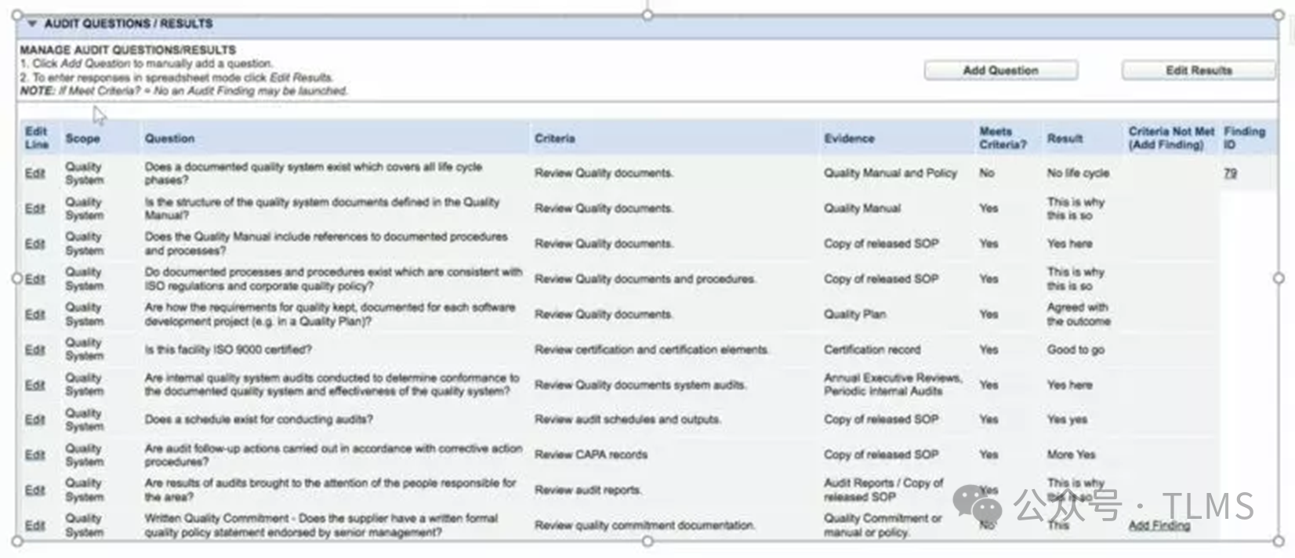Select the 'Review audit reports.' criteria cell

[x=588, y=490]
